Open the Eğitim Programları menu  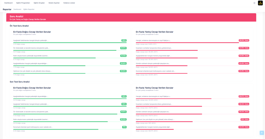(x=23, y=3)
